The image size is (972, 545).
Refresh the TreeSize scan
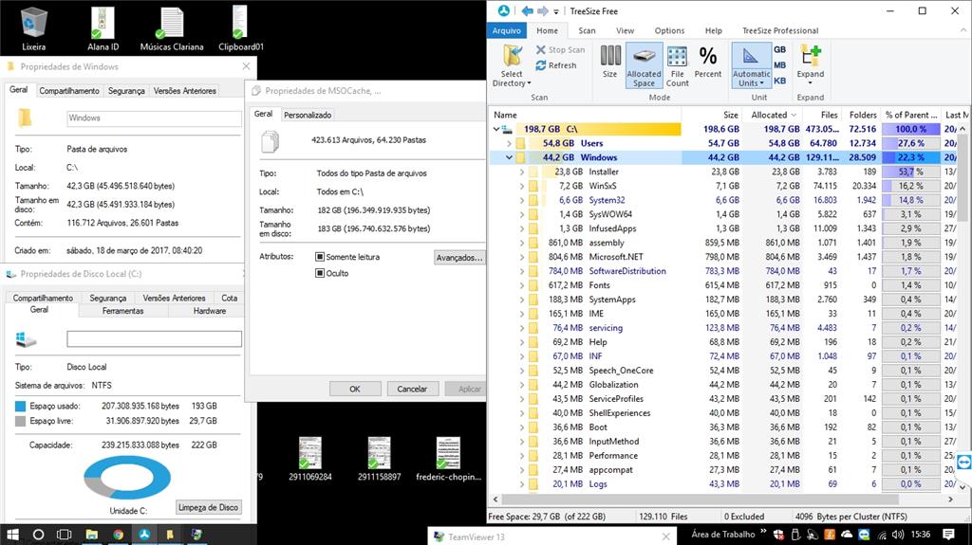click(x=556, y=65)
